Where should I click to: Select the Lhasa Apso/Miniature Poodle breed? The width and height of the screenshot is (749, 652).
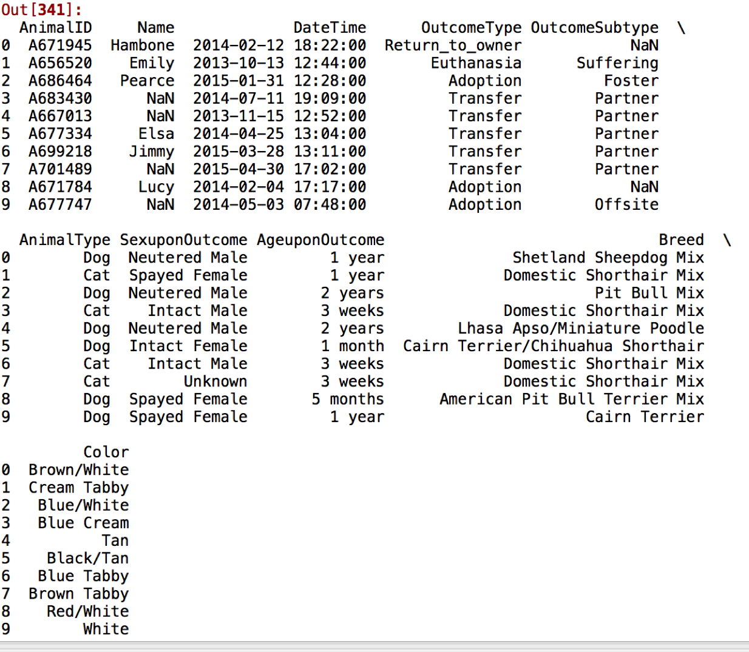(x=580, y=329)
